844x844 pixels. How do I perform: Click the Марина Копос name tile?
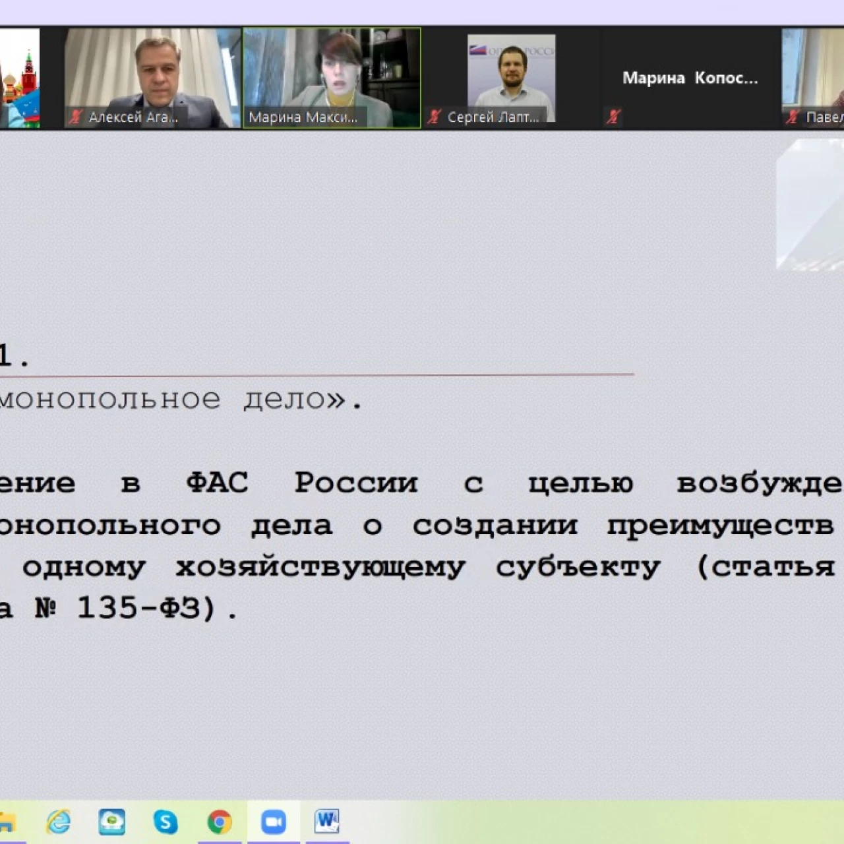pyautogui.click(x=690, y=78)
